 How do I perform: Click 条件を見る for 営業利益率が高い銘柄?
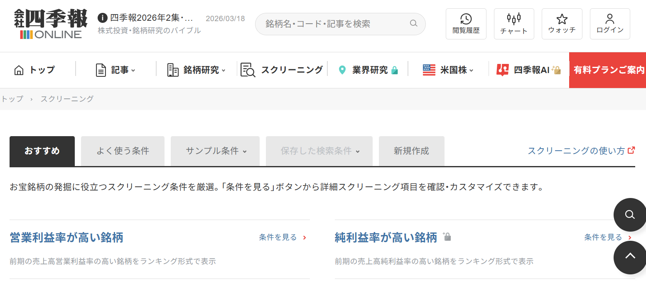(x=282, y=237)
